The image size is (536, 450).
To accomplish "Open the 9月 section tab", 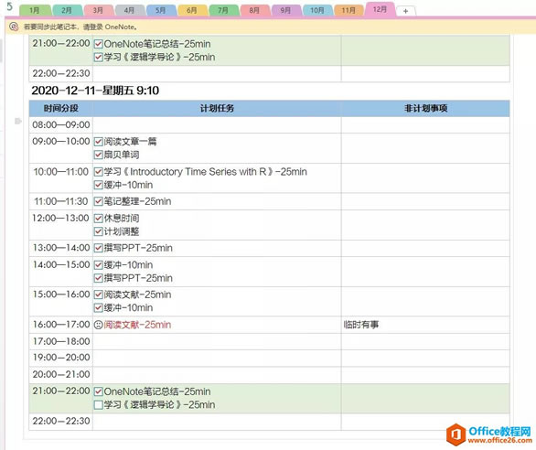I will tap(286, 11).
